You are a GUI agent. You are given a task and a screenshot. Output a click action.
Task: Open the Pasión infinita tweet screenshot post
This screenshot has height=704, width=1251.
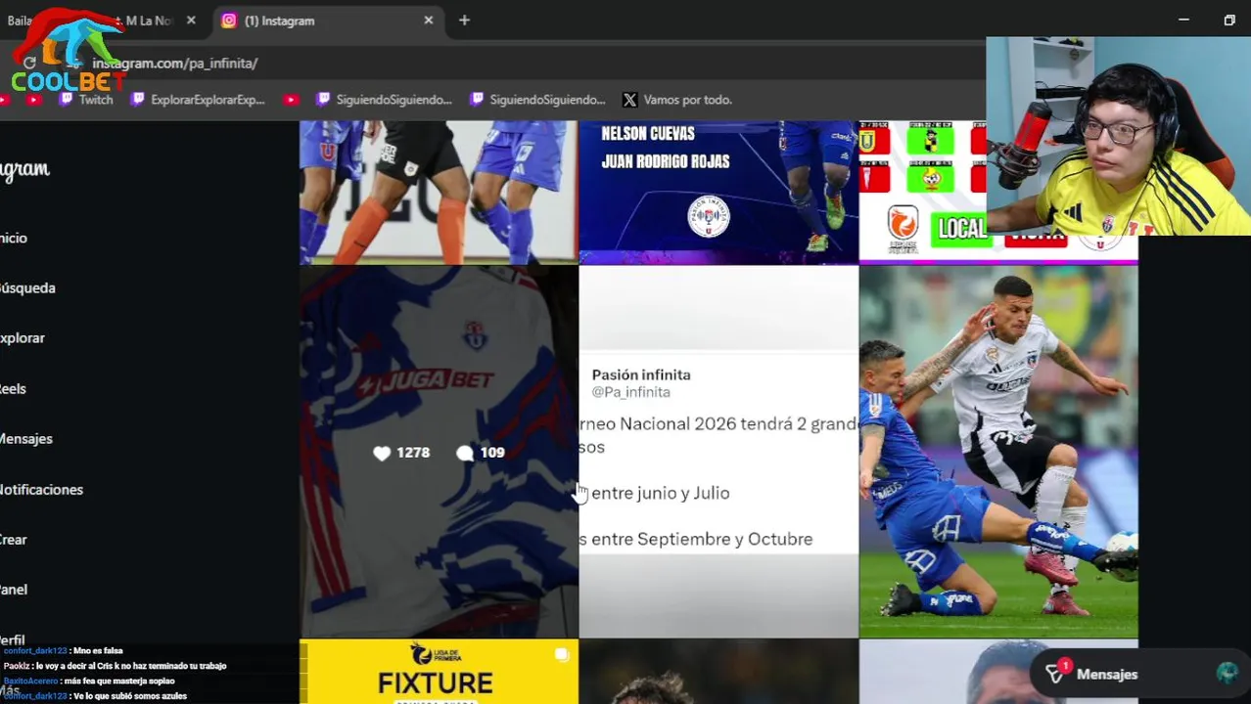pos(718,452)
